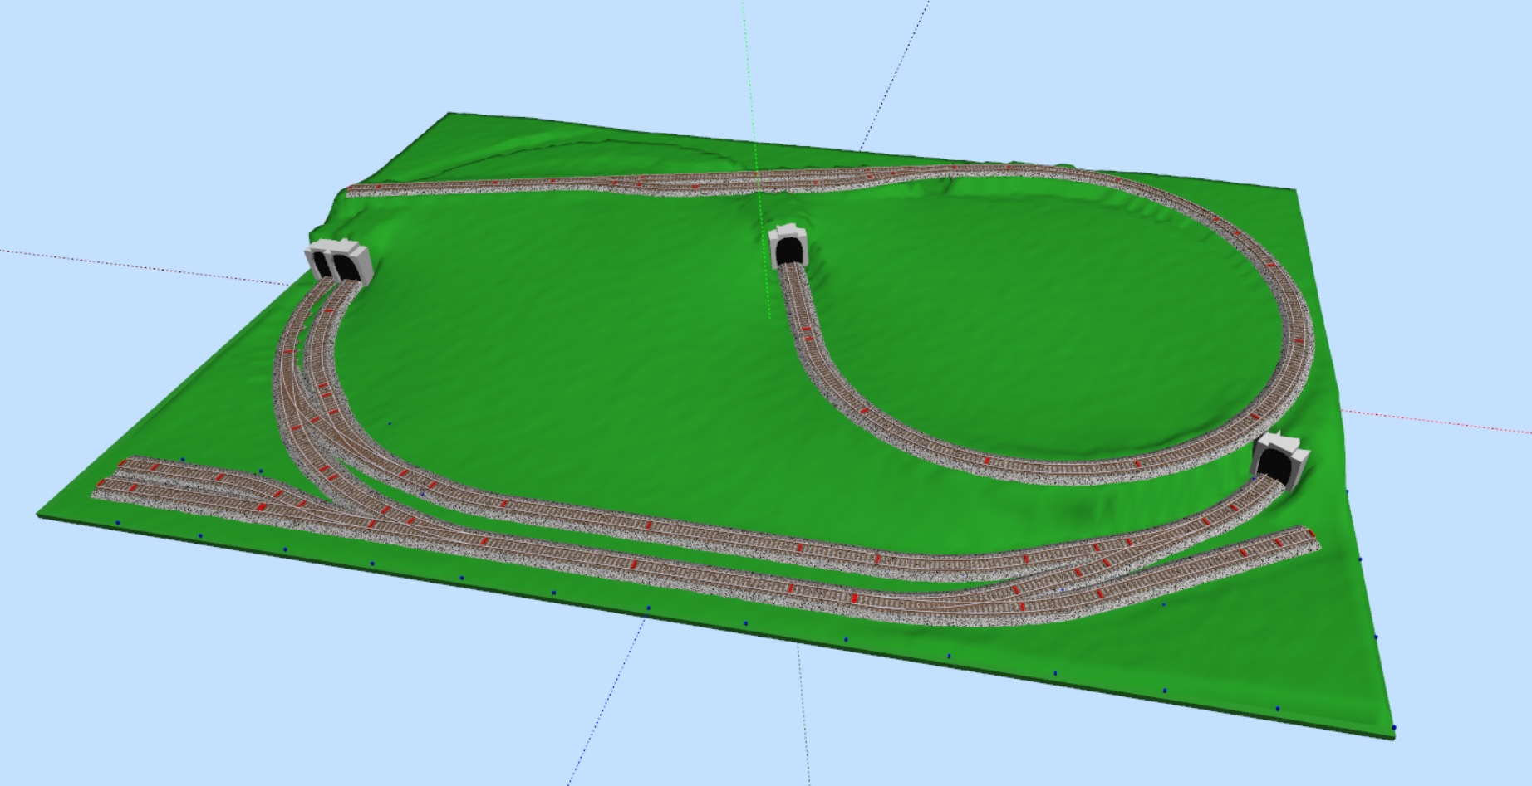Click the right opening of the double tunnel
This screenshot has height=786, width=1532.
coord(344,267)
